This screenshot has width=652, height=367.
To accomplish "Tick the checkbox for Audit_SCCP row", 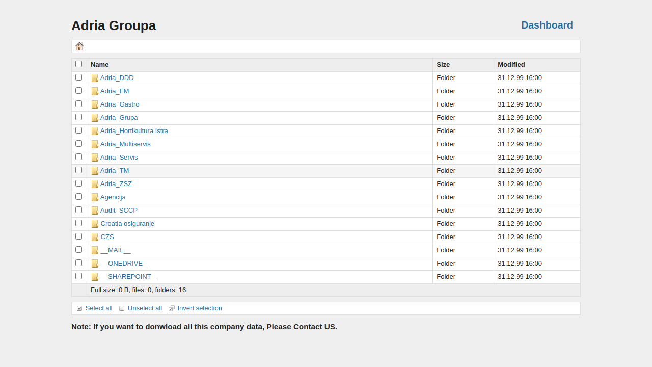I will (x=78, y=210).
